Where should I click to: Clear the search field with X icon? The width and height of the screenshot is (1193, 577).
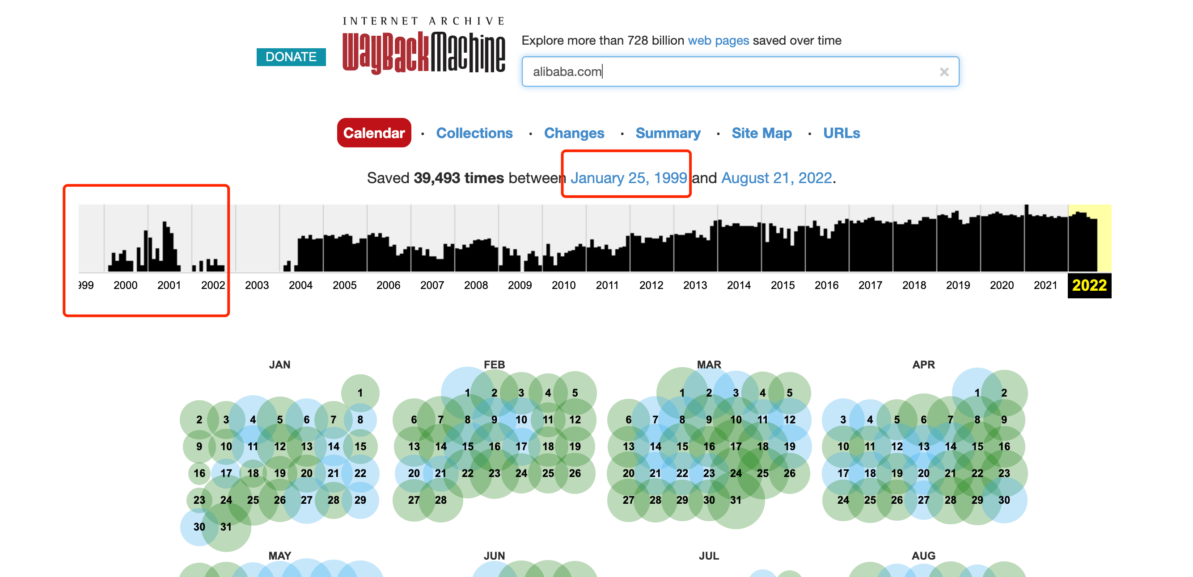944,72
